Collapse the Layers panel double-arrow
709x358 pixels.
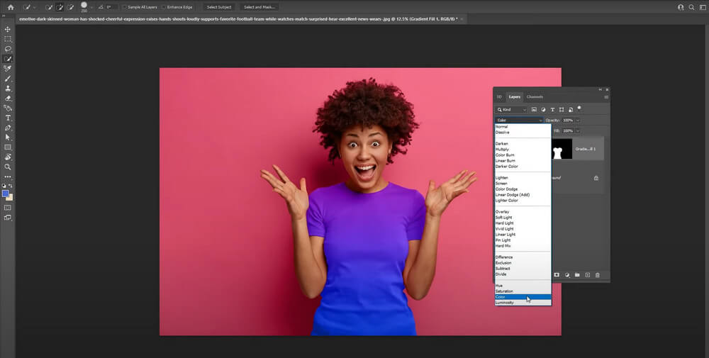click(x=601, y=89)
